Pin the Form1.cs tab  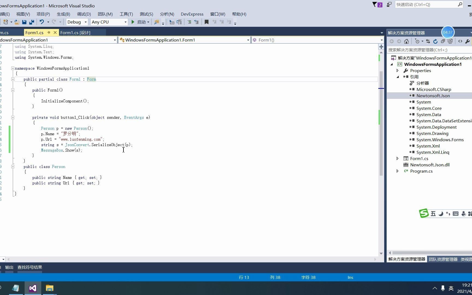tap(49, 33)
